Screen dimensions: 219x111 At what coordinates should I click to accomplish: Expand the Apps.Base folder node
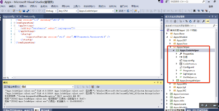click(167, 34)
